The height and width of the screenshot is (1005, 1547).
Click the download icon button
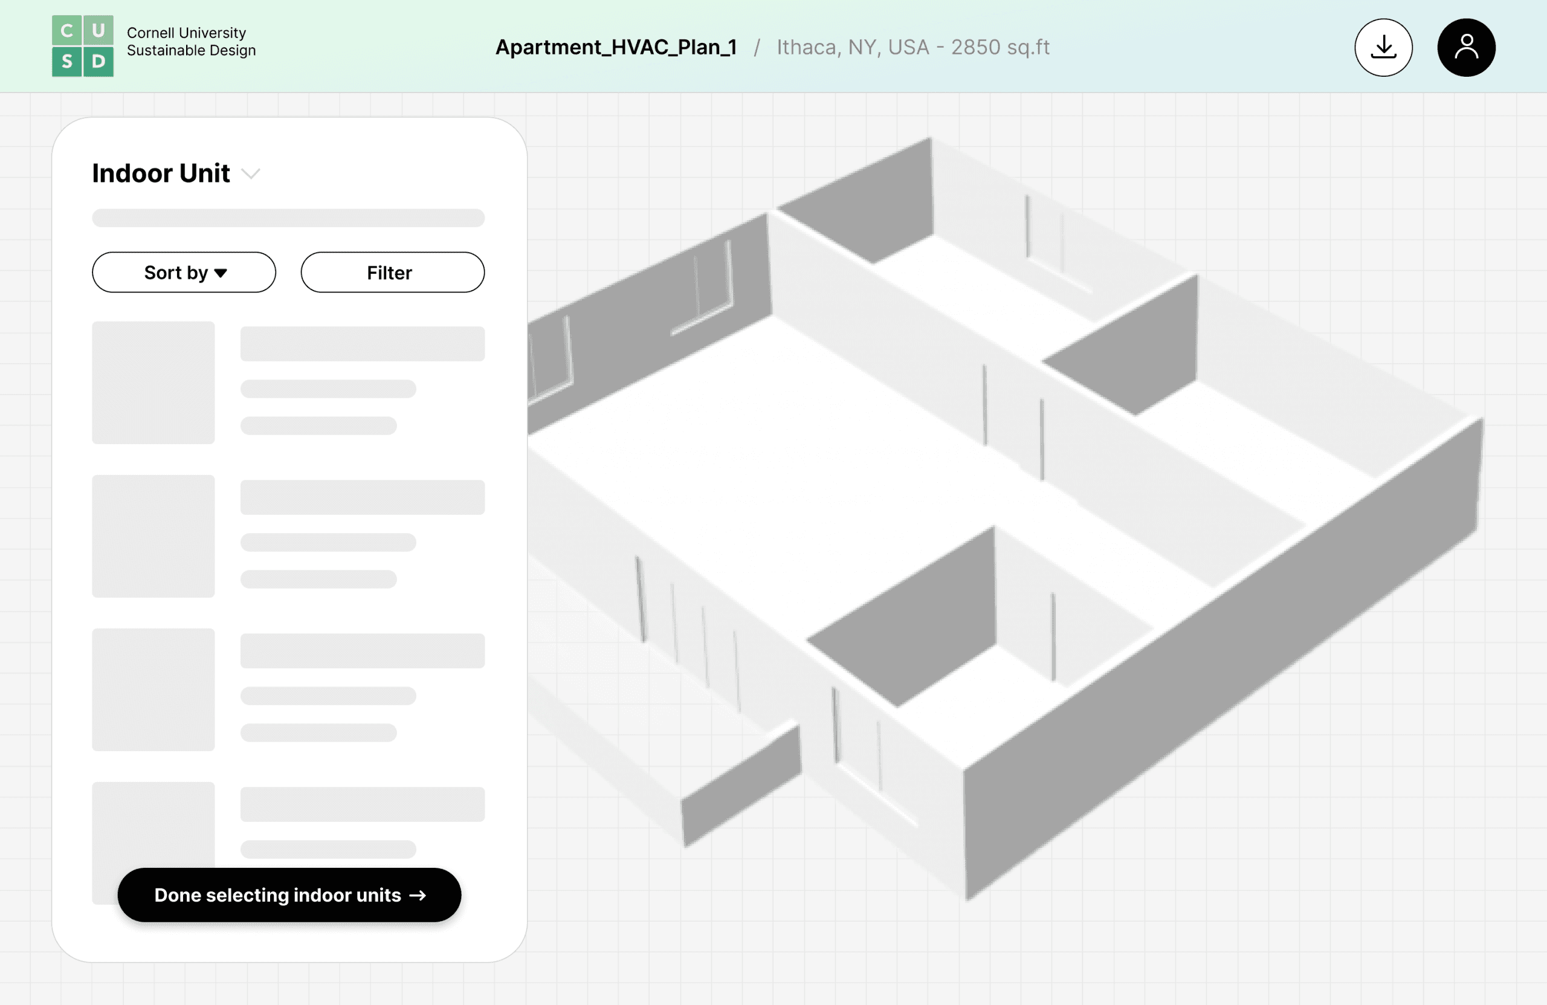tap(1383, 48)
